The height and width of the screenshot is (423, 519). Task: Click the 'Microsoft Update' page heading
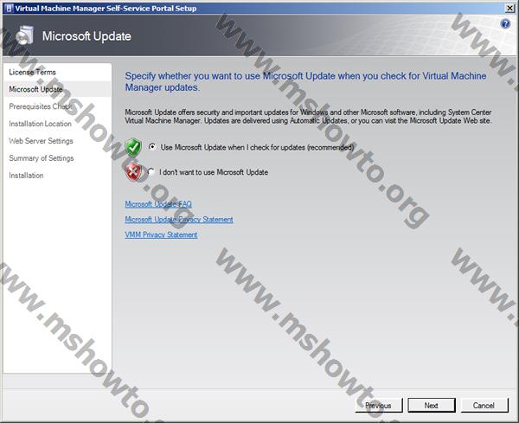tap(86, 36)
